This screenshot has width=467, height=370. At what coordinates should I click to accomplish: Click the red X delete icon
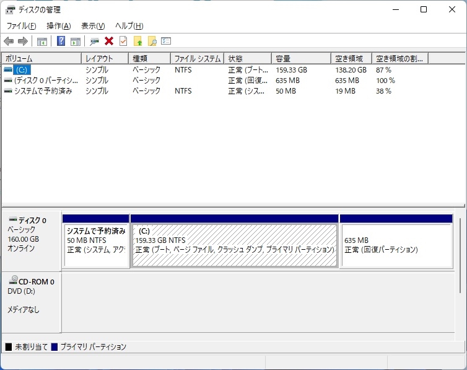point(109,41)
